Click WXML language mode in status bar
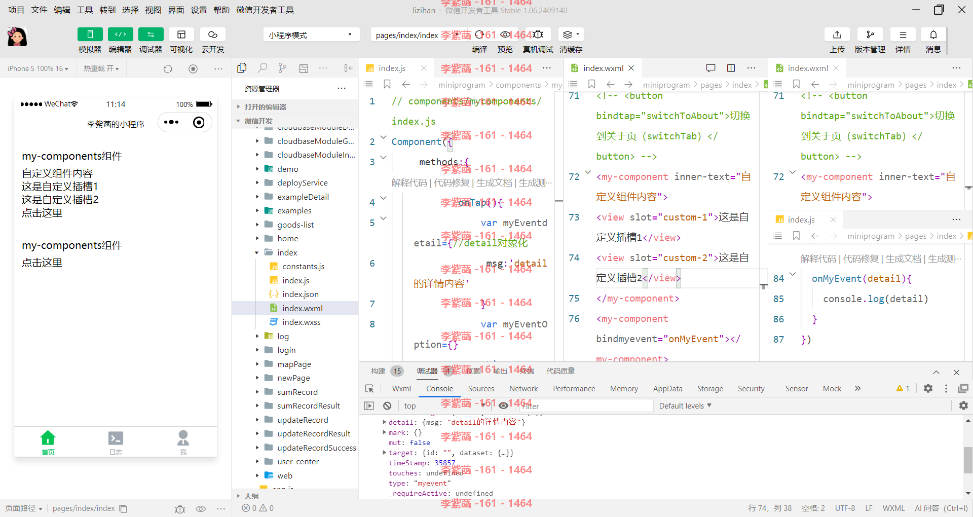 (x=893, y=508)
